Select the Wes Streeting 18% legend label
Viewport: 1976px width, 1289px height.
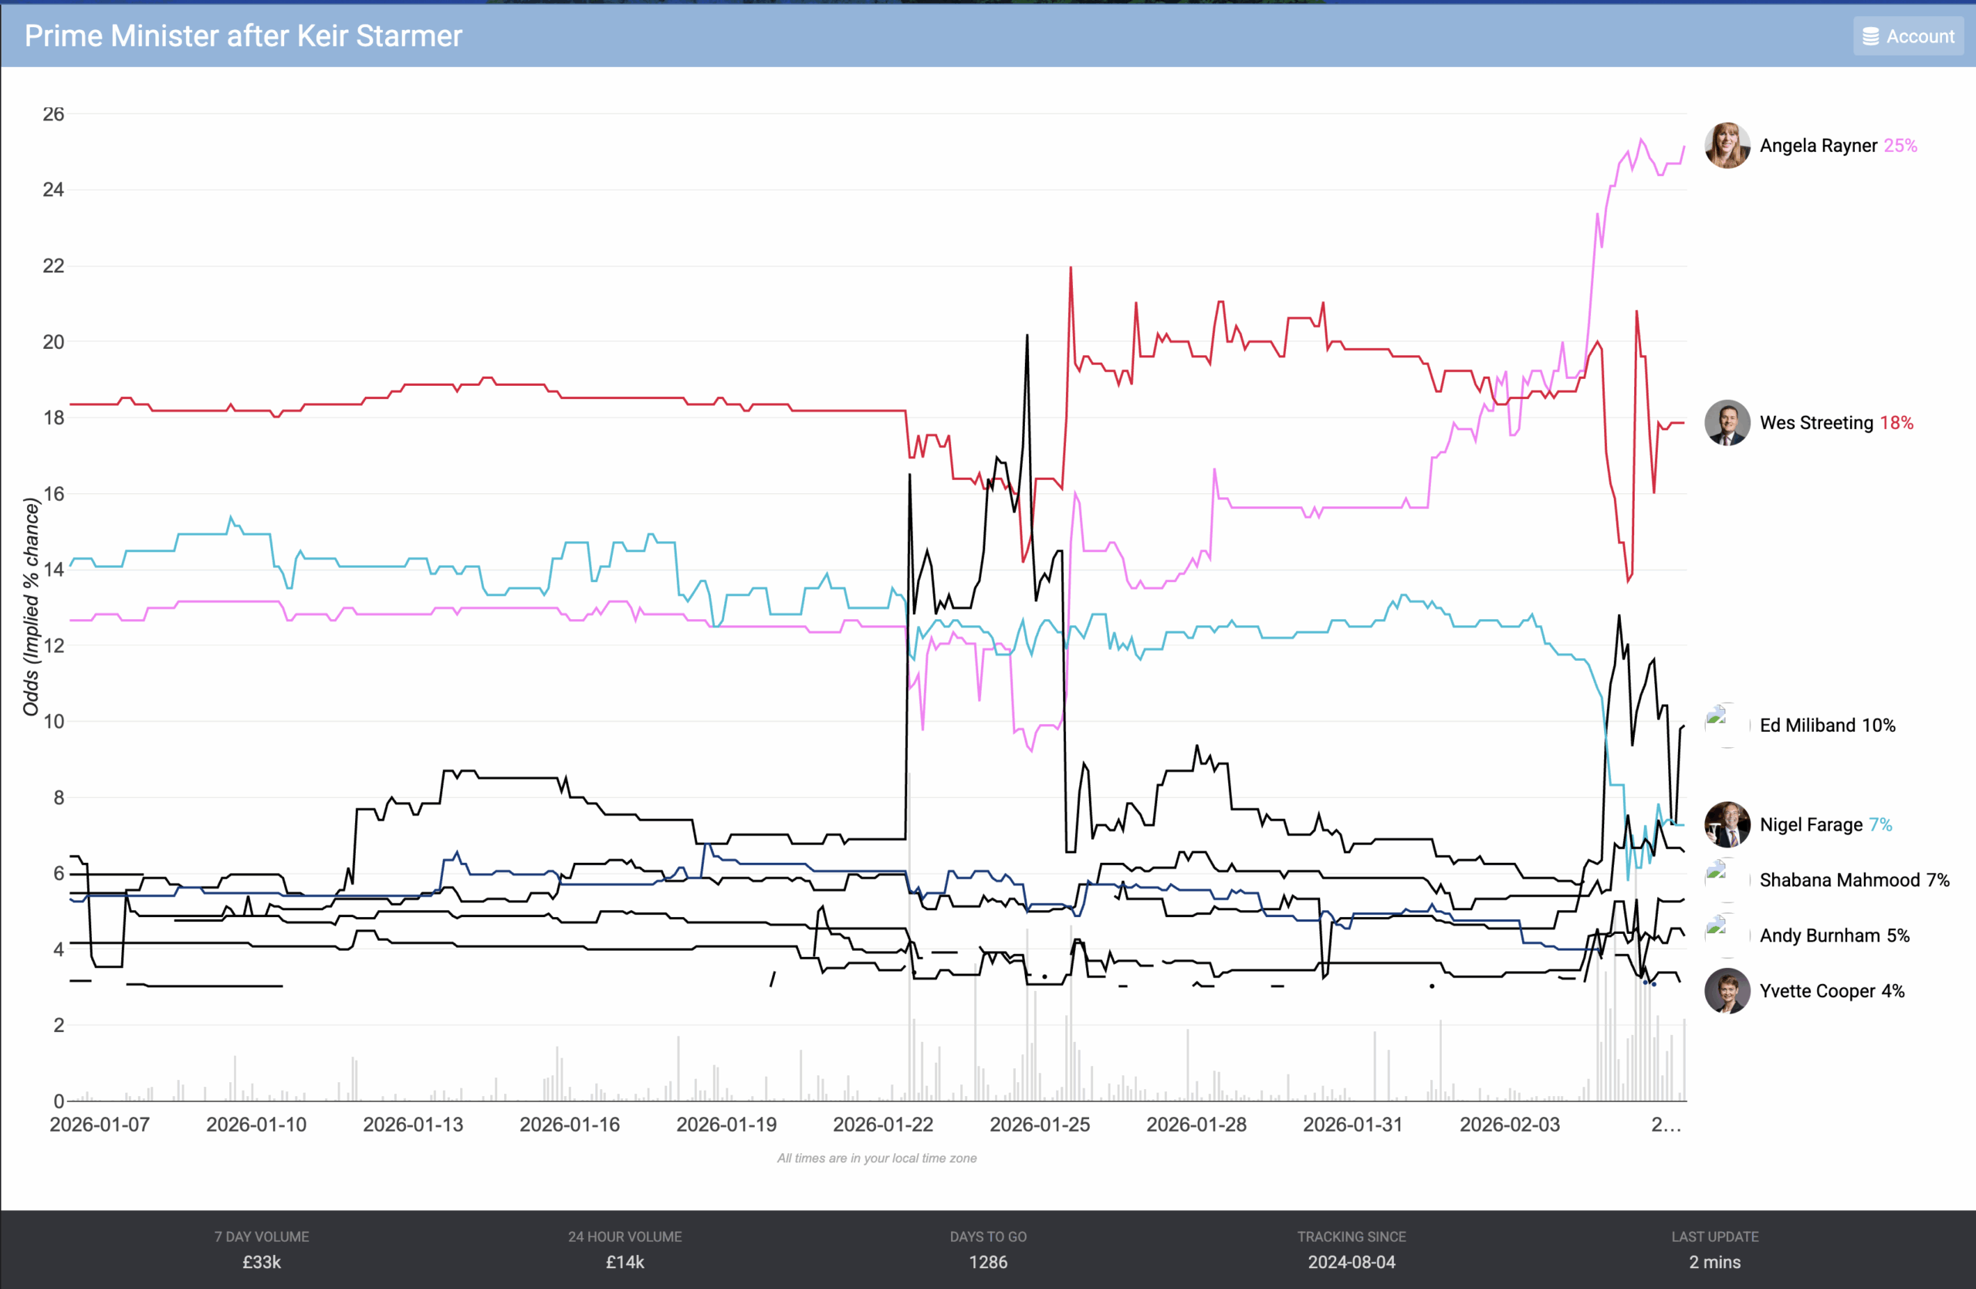pyautogui.click(x=1836, y=423)
